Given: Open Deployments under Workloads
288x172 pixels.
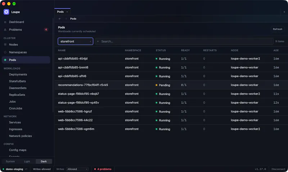Looking at the screenshot, I should (x=18, y=74).
